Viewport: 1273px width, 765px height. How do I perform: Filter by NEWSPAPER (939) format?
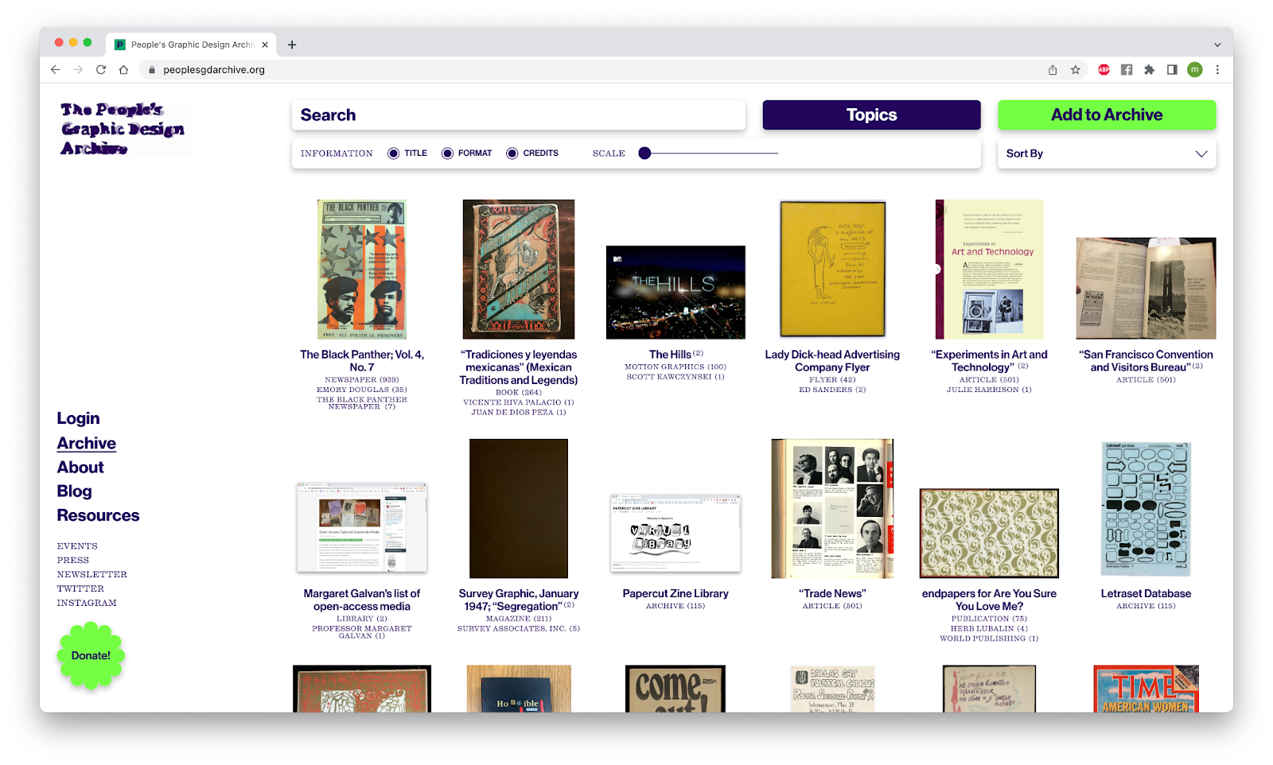coord(362,380)
